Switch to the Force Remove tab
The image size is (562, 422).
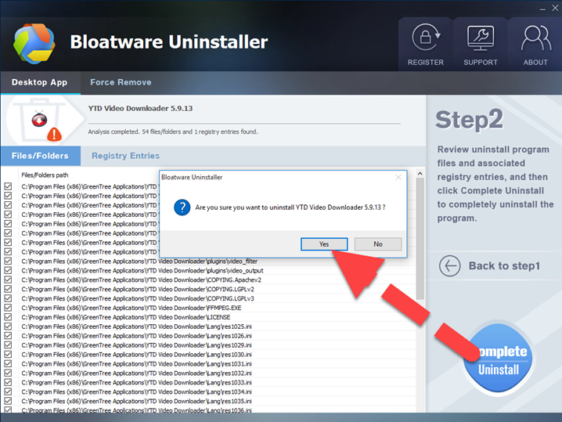click(121, 82)
